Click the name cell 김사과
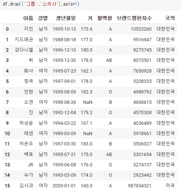Viewport: 181px width, 193px height. point(26,186)
